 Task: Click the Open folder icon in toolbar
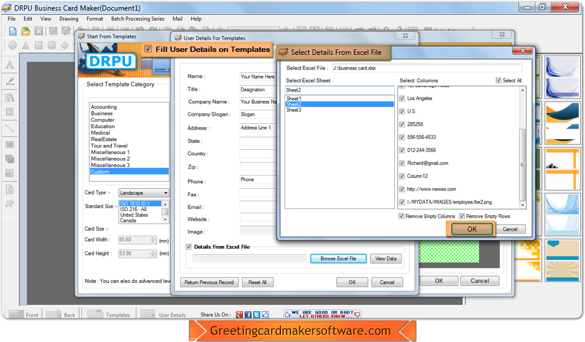coord(26,31)
